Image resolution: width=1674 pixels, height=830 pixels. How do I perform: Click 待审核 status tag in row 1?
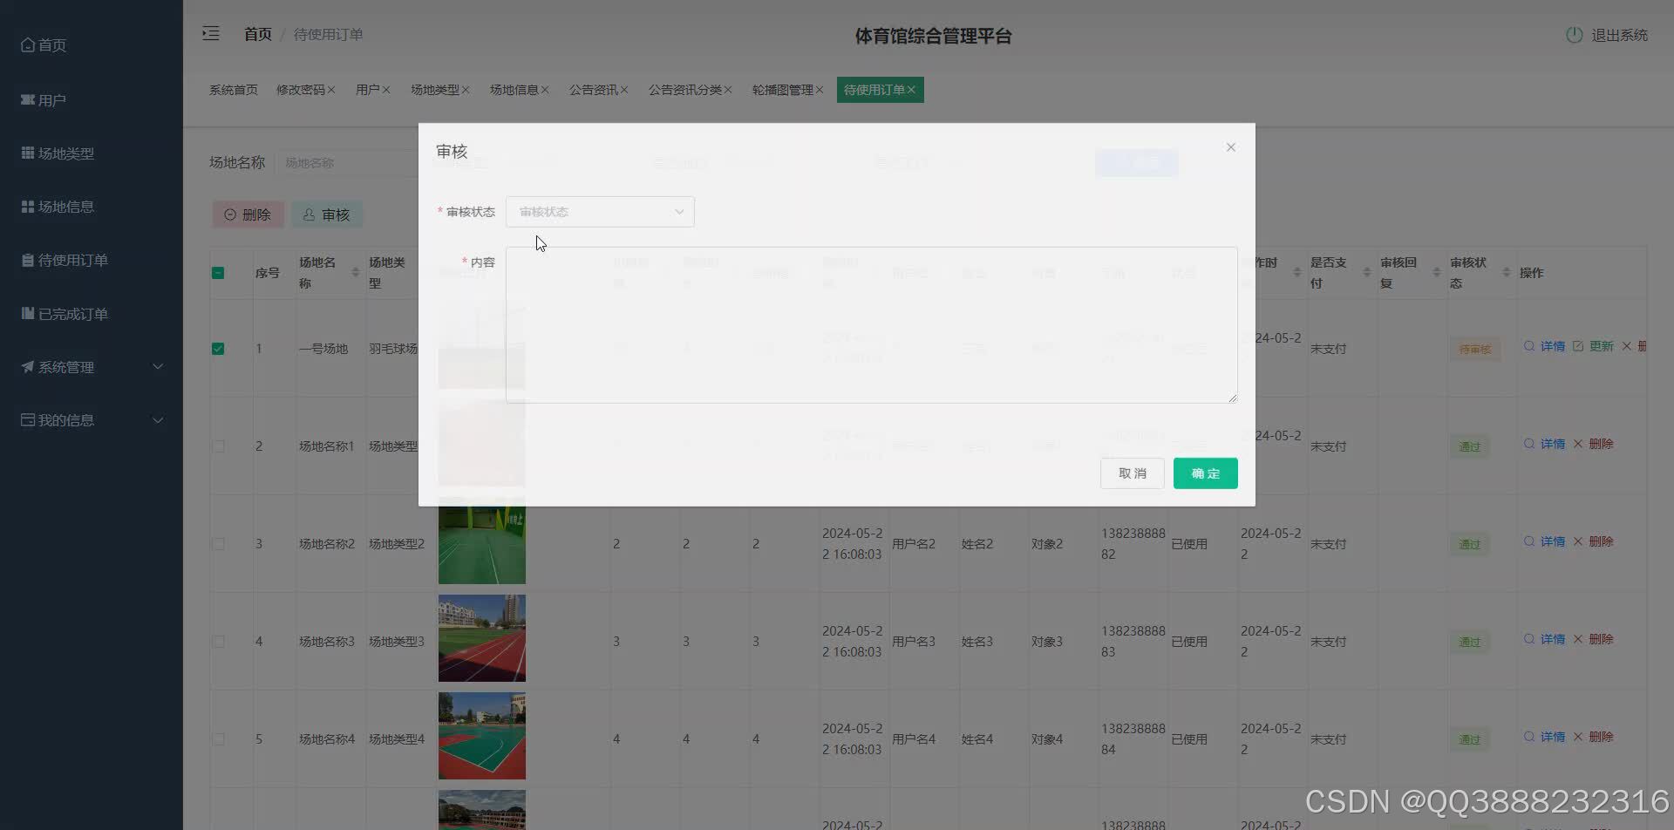[1475, 349]
